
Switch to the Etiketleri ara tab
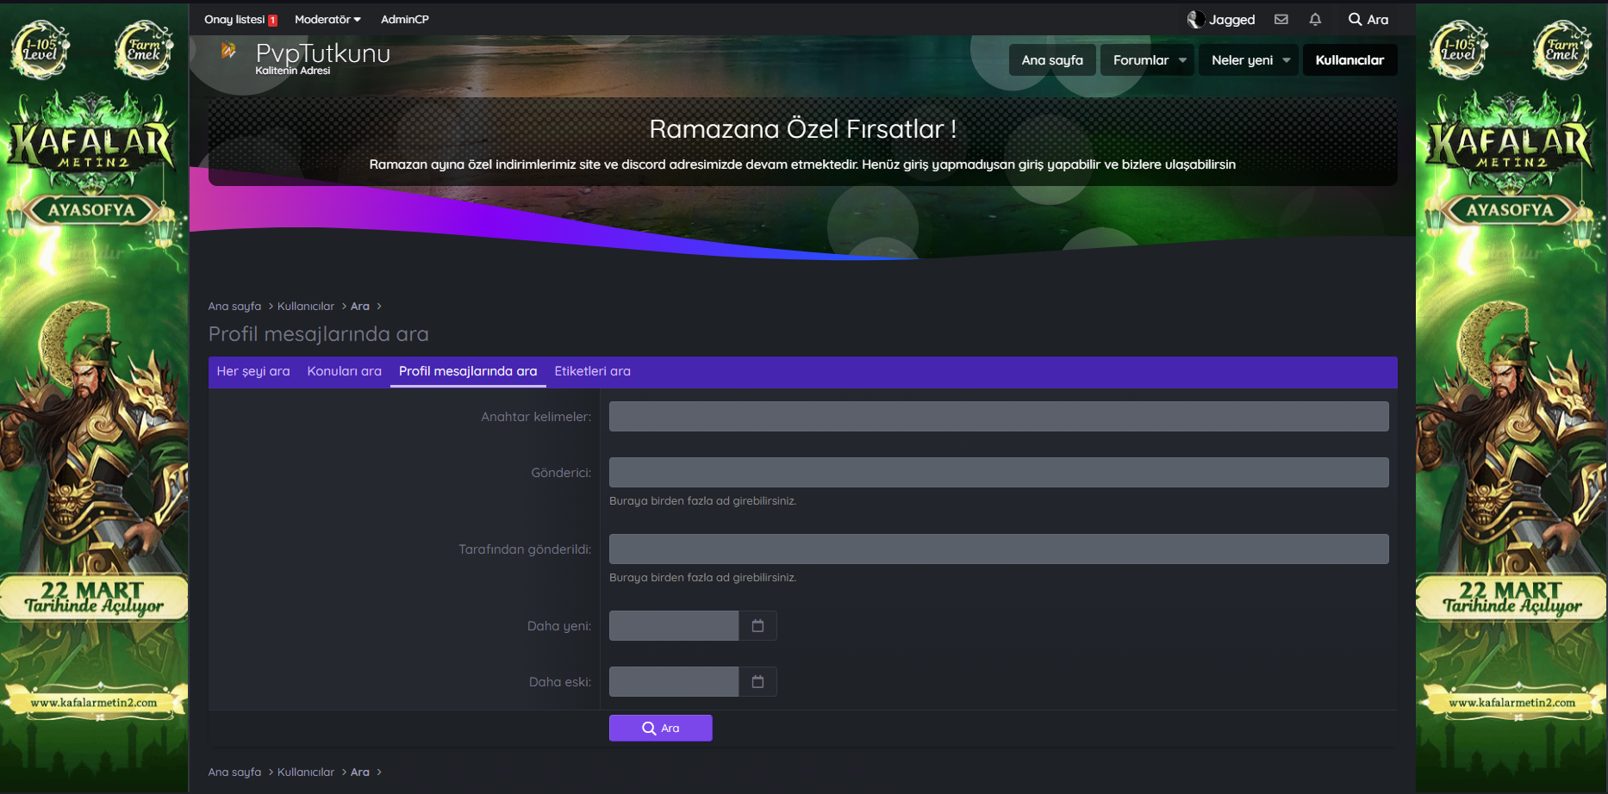592,371
